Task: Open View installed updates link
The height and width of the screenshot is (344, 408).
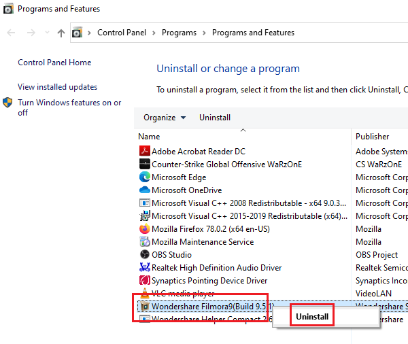Action: pyautogui.click(x=57, y=87)
